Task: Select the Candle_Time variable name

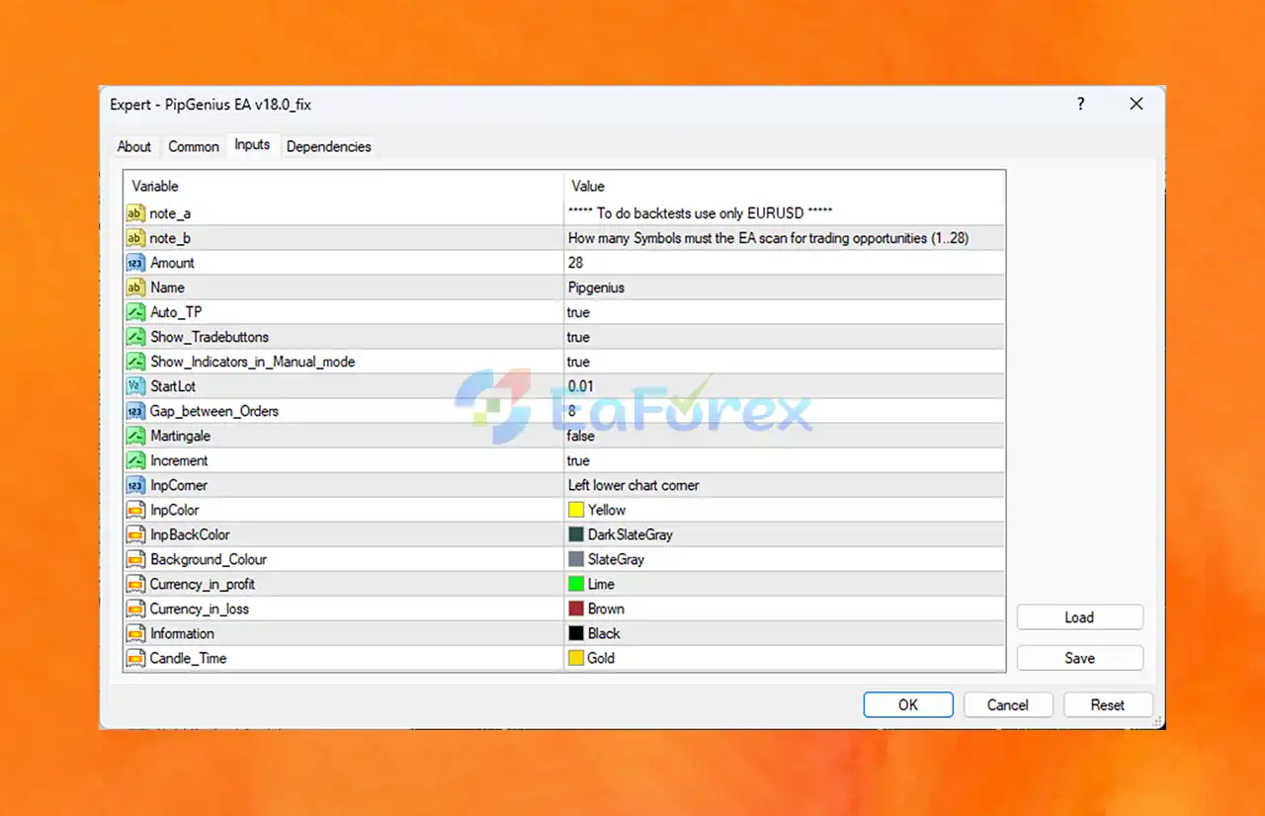Action: click(x=189, y=658)
